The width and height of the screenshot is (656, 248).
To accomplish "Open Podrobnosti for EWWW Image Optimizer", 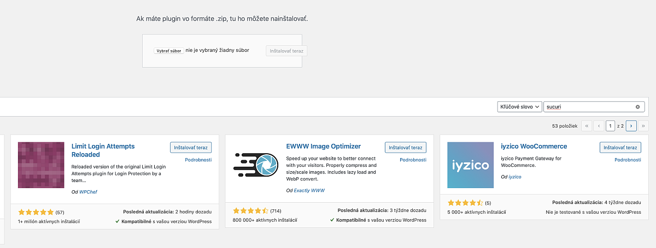I will pos(413,160).
